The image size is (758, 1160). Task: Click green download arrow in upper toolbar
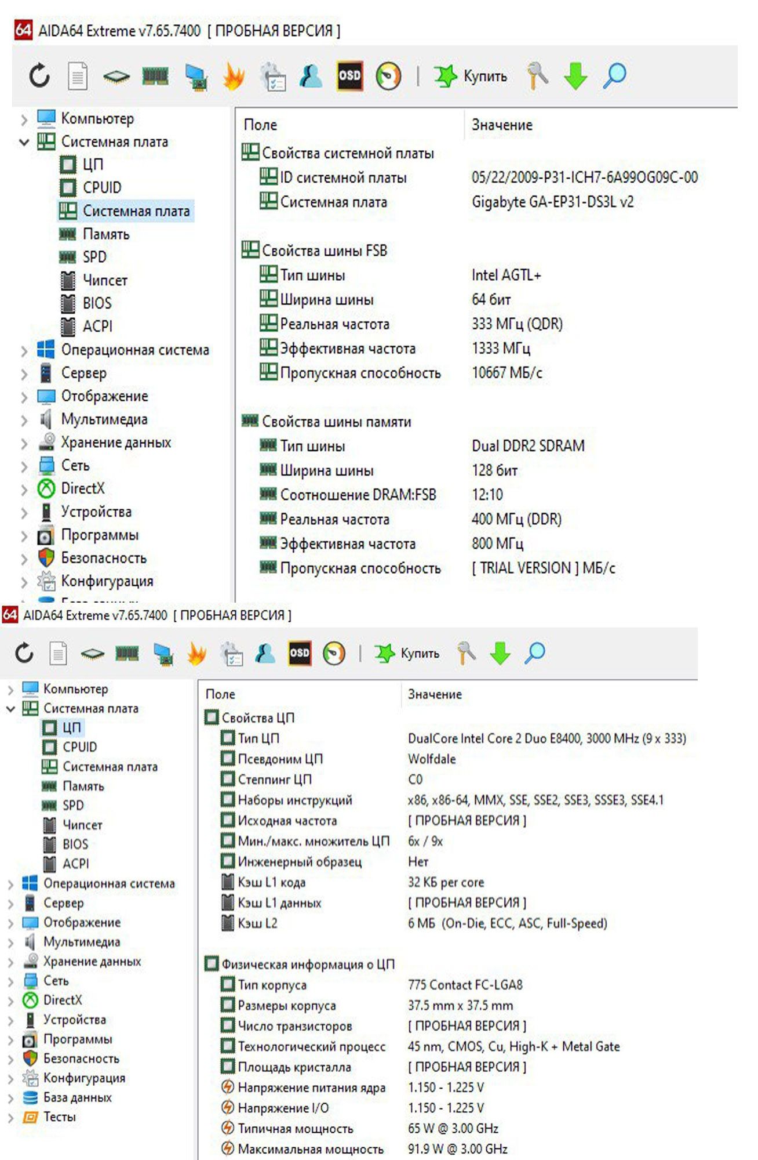pos(575,76)
